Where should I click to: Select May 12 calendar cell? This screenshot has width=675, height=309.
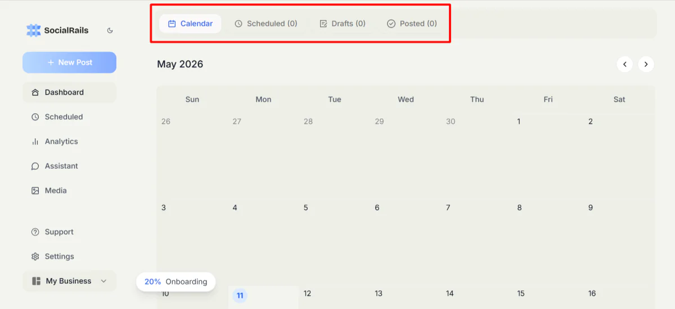click(334, 298)
